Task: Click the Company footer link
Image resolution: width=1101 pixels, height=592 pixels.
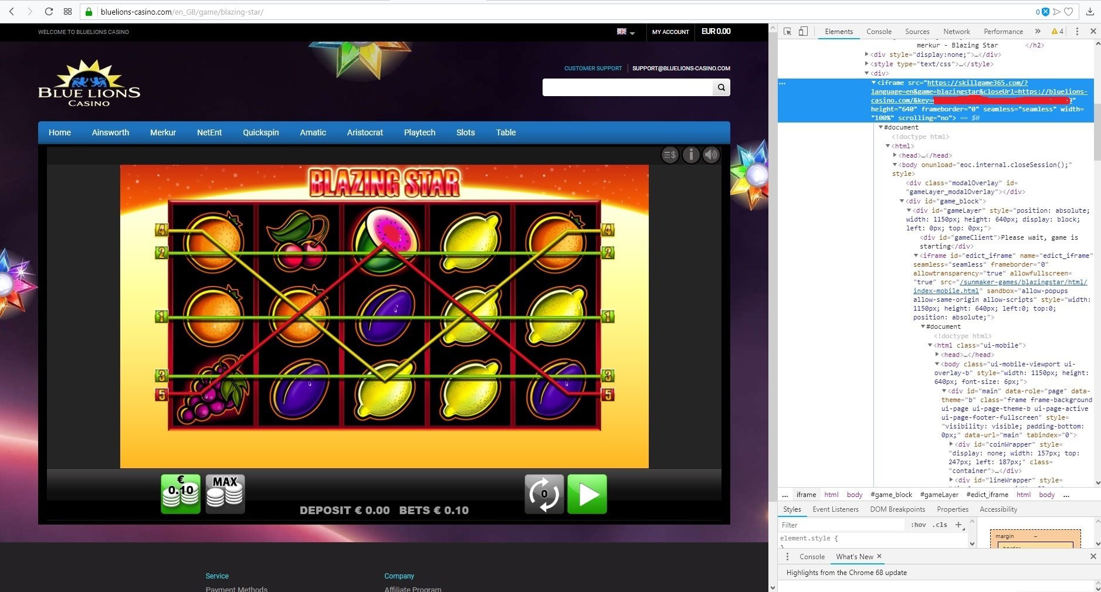Action: click(x=399, y=576)
